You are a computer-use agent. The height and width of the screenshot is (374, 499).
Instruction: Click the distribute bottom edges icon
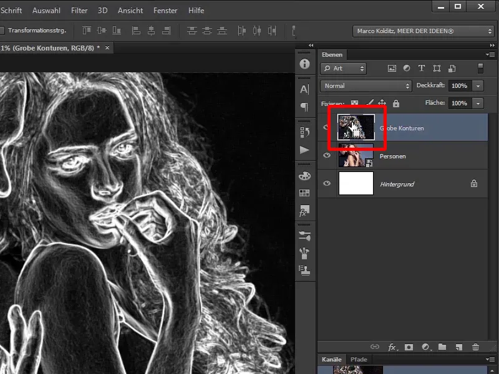pos(222,31)
